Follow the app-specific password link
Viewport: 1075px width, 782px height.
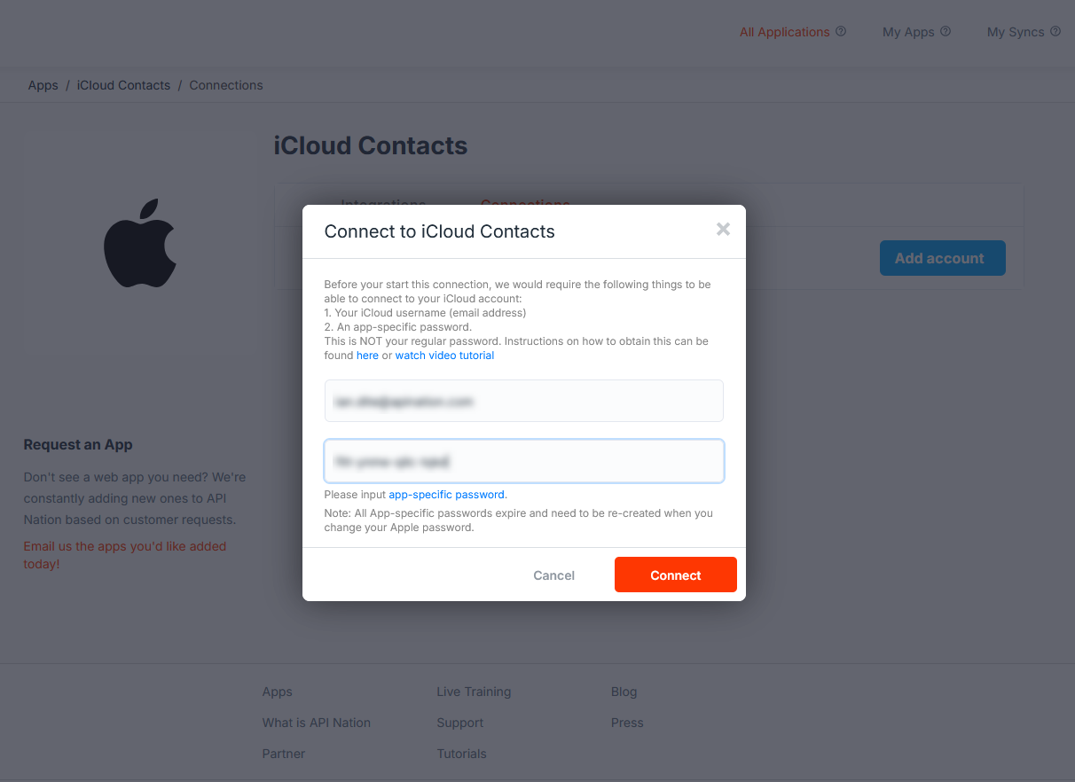coord(447,495)
